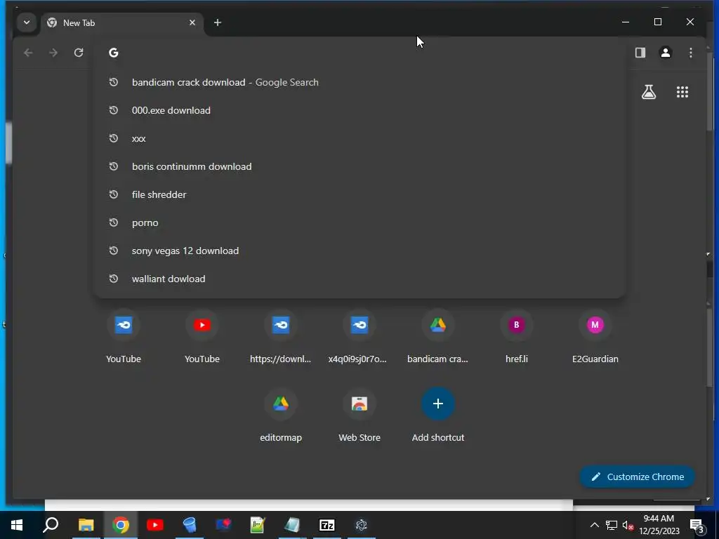Go back with the back arrow
Viewport: 719px width, 539px height.
(x=28, y=53)
